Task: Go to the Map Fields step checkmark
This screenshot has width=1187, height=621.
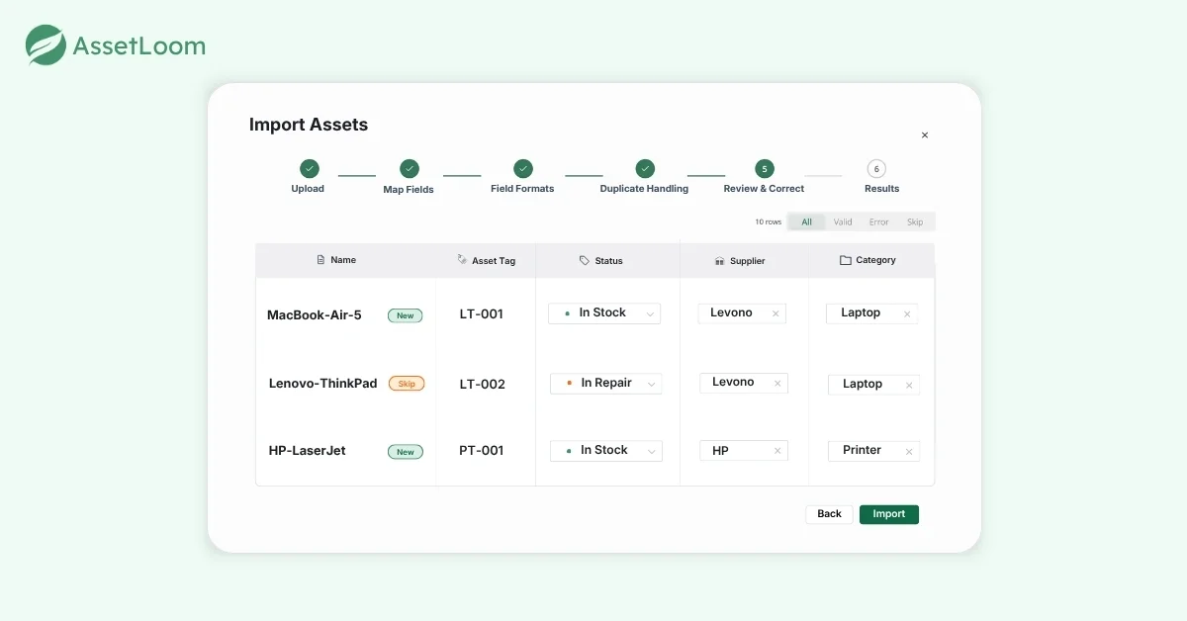Action: tap(410, 169)
